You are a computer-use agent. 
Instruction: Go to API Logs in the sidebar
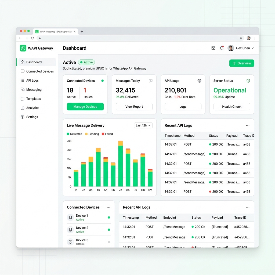click(x=37, y=80)
